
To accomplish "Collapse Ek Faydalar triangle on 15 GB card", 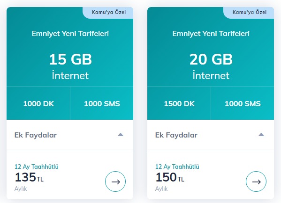I will [x=121, y=135].
